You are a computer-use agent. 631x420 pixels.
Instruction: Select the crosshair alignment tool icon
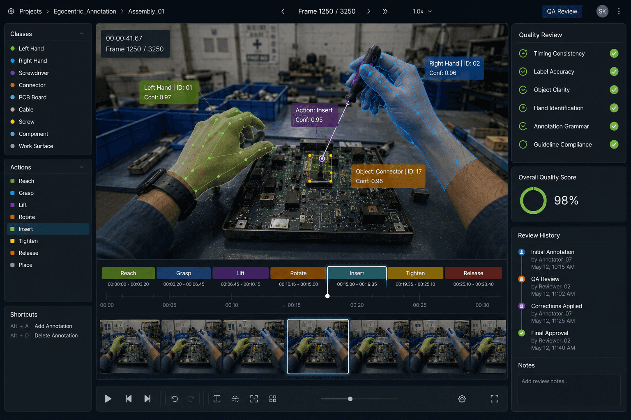(235, 399)
